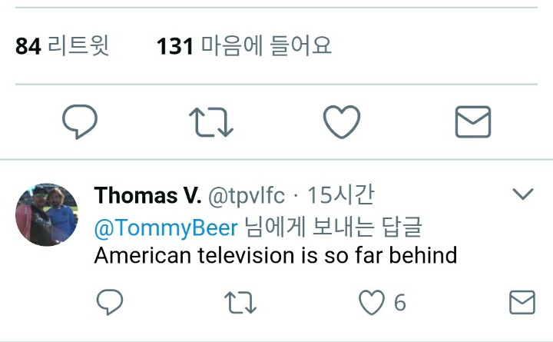Screen dimensions: 553x342
Task: Like Thomas V.'s reply with small heart icon
Action: coord(372,302)
